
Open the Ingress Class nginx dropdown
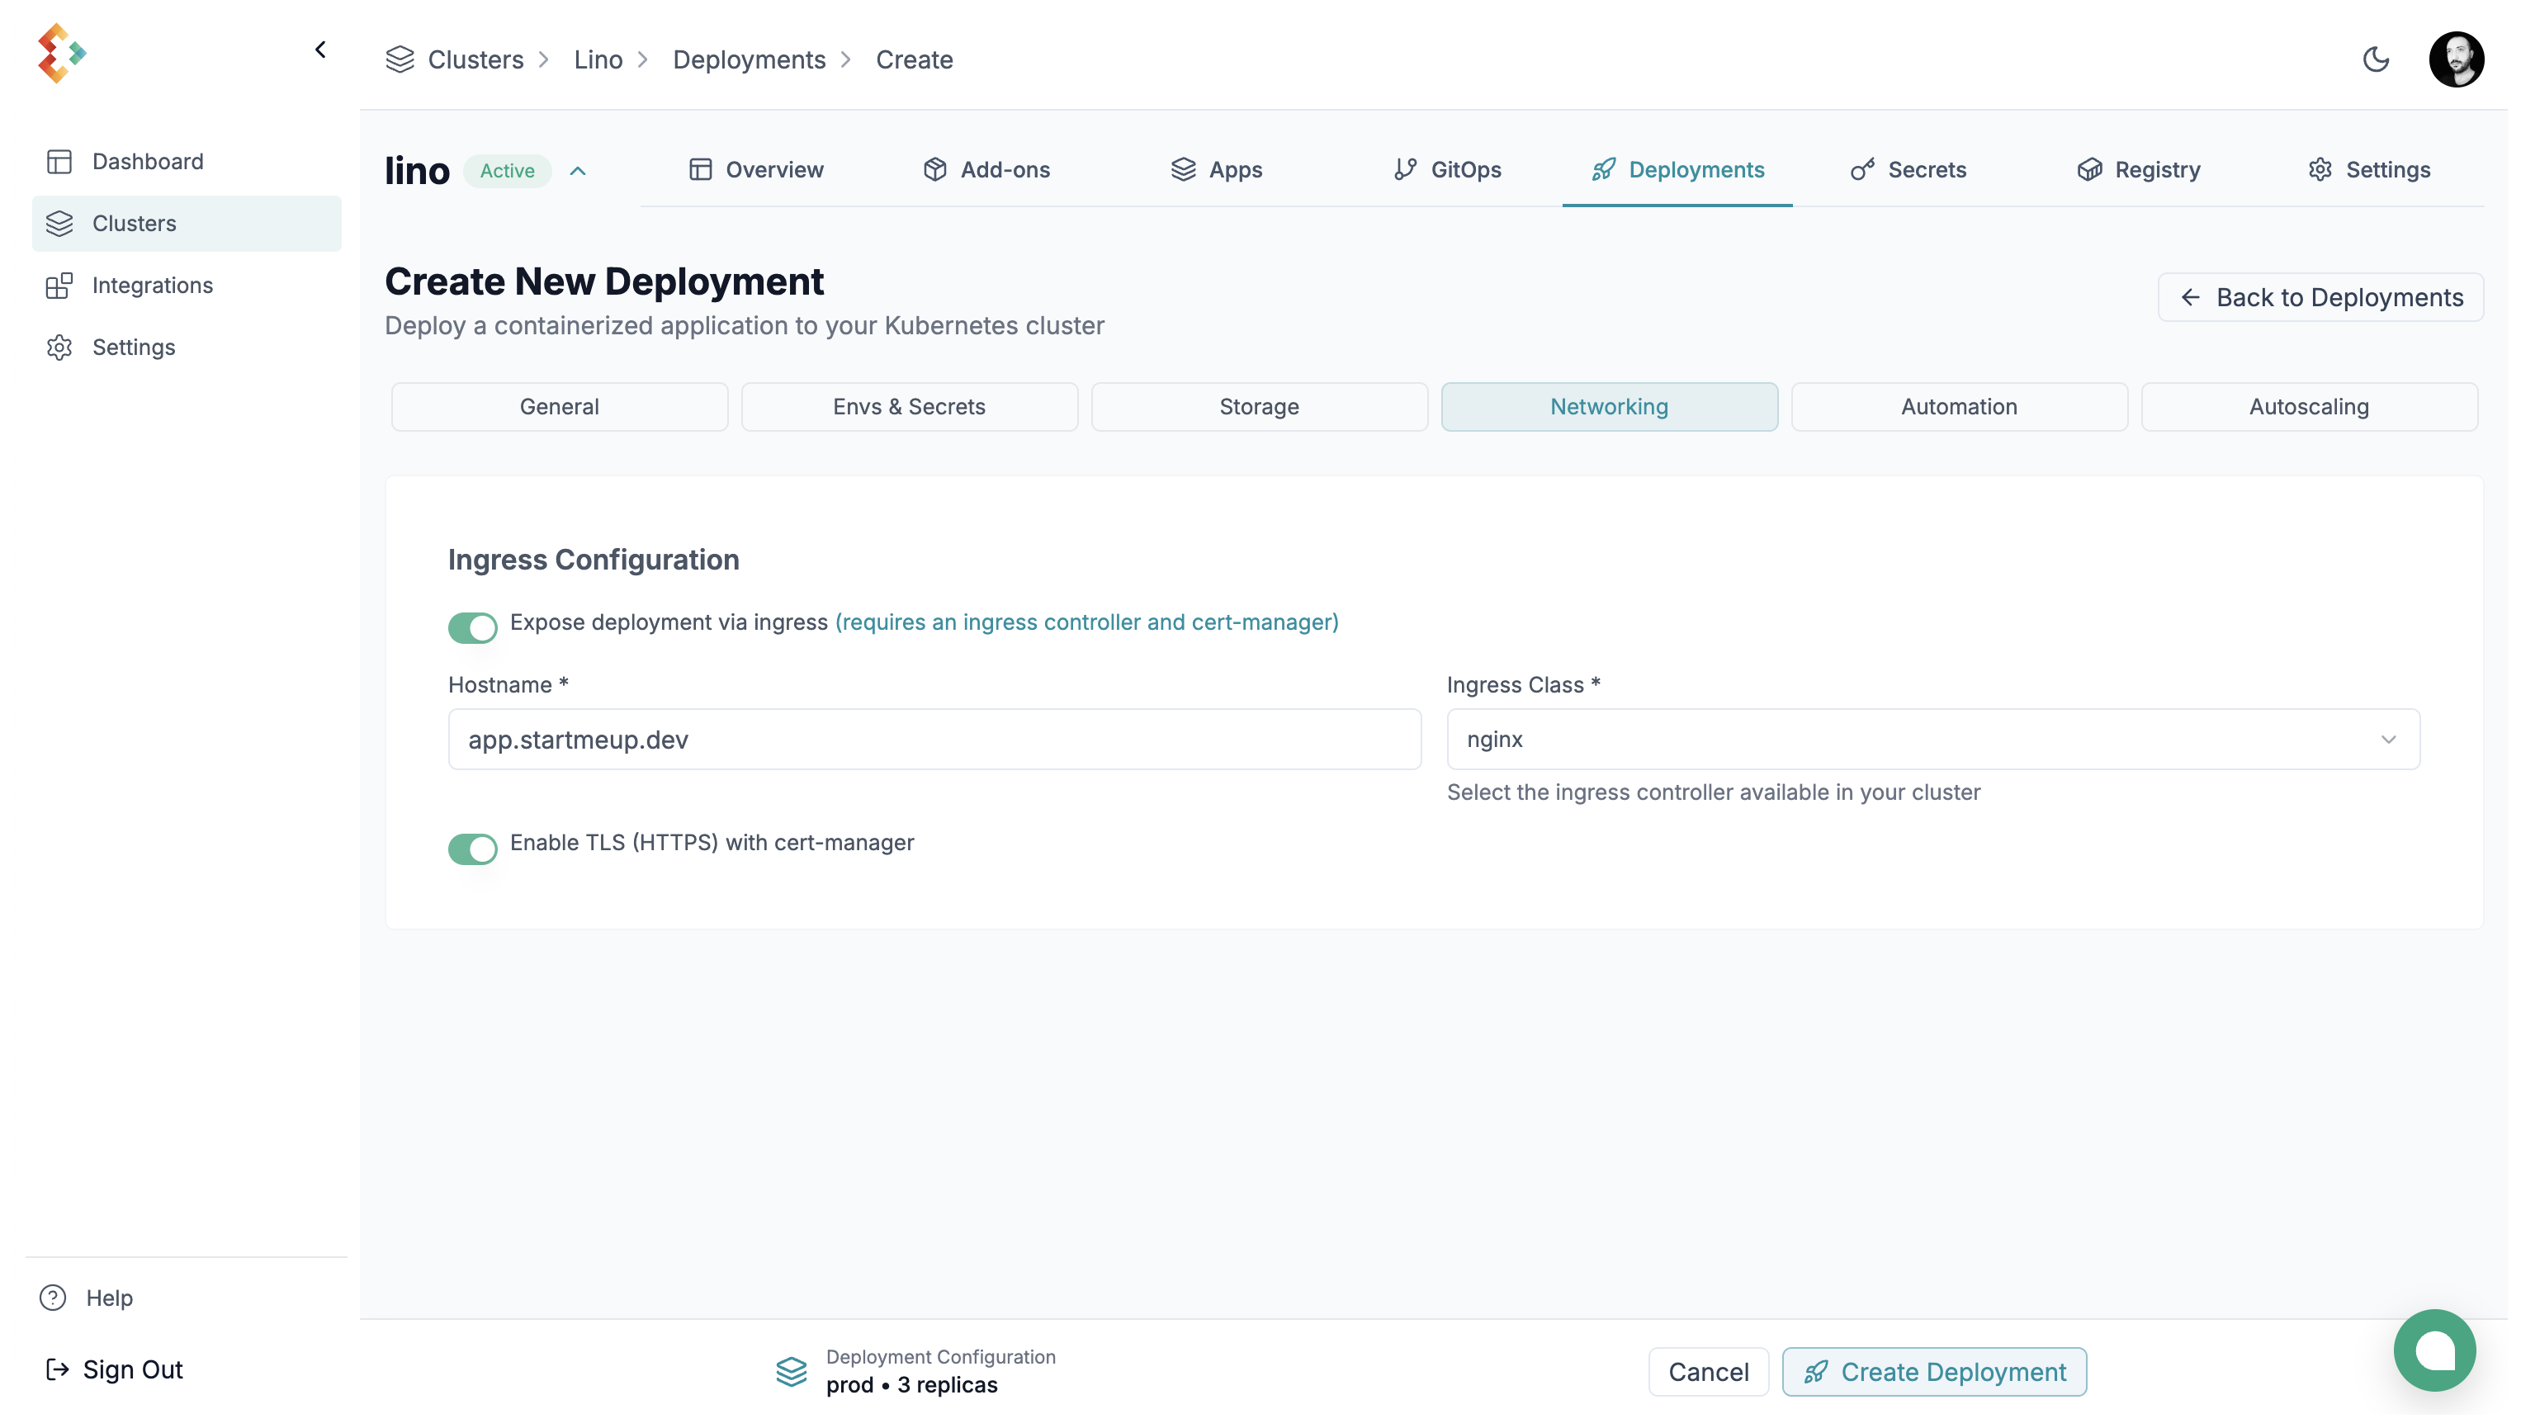coord(1932,740)
